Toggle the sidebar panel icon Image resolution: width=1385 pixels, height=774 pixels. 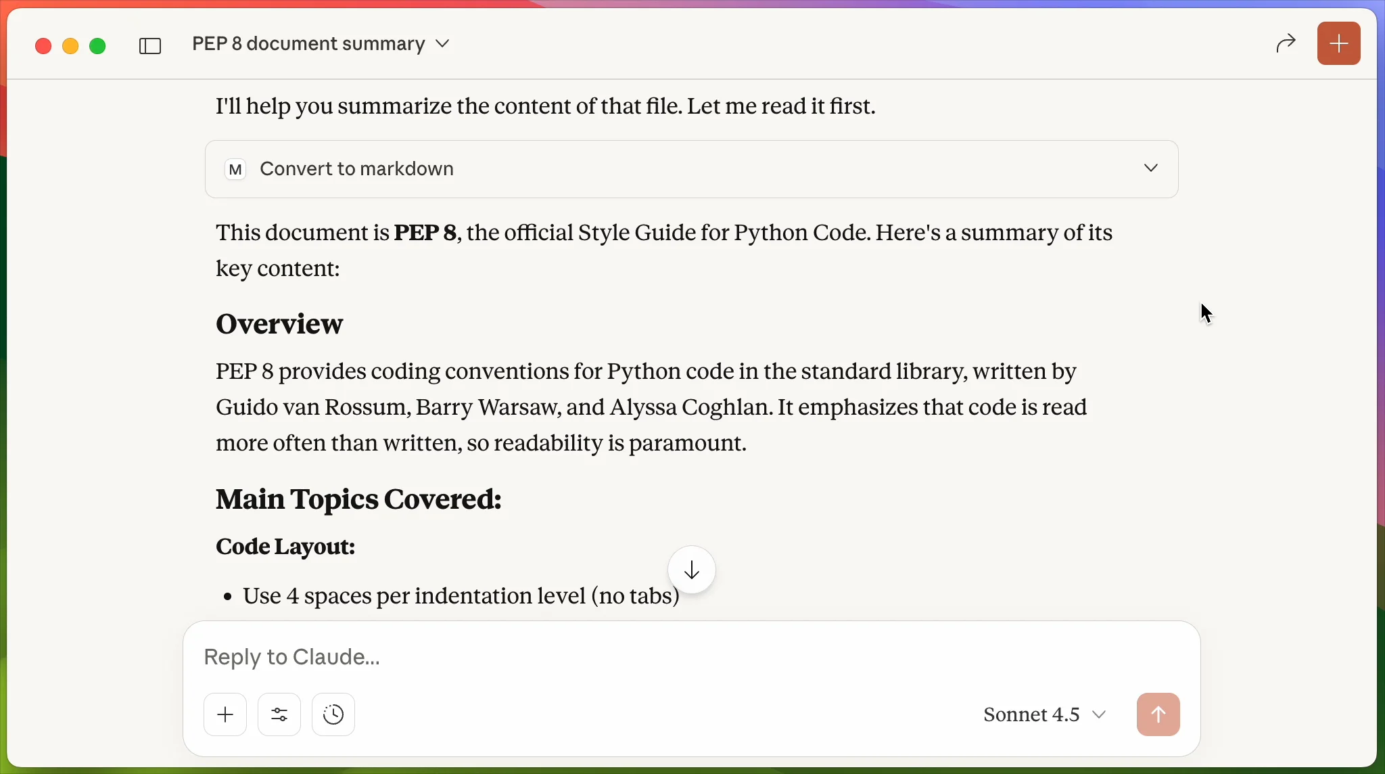click(x=149, y=45)
